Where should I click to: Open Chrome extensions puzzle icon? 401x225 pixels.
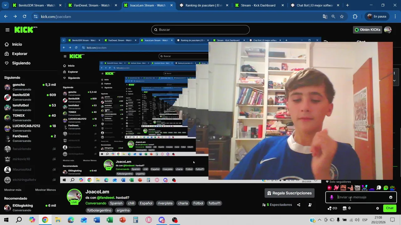point(355,17)
